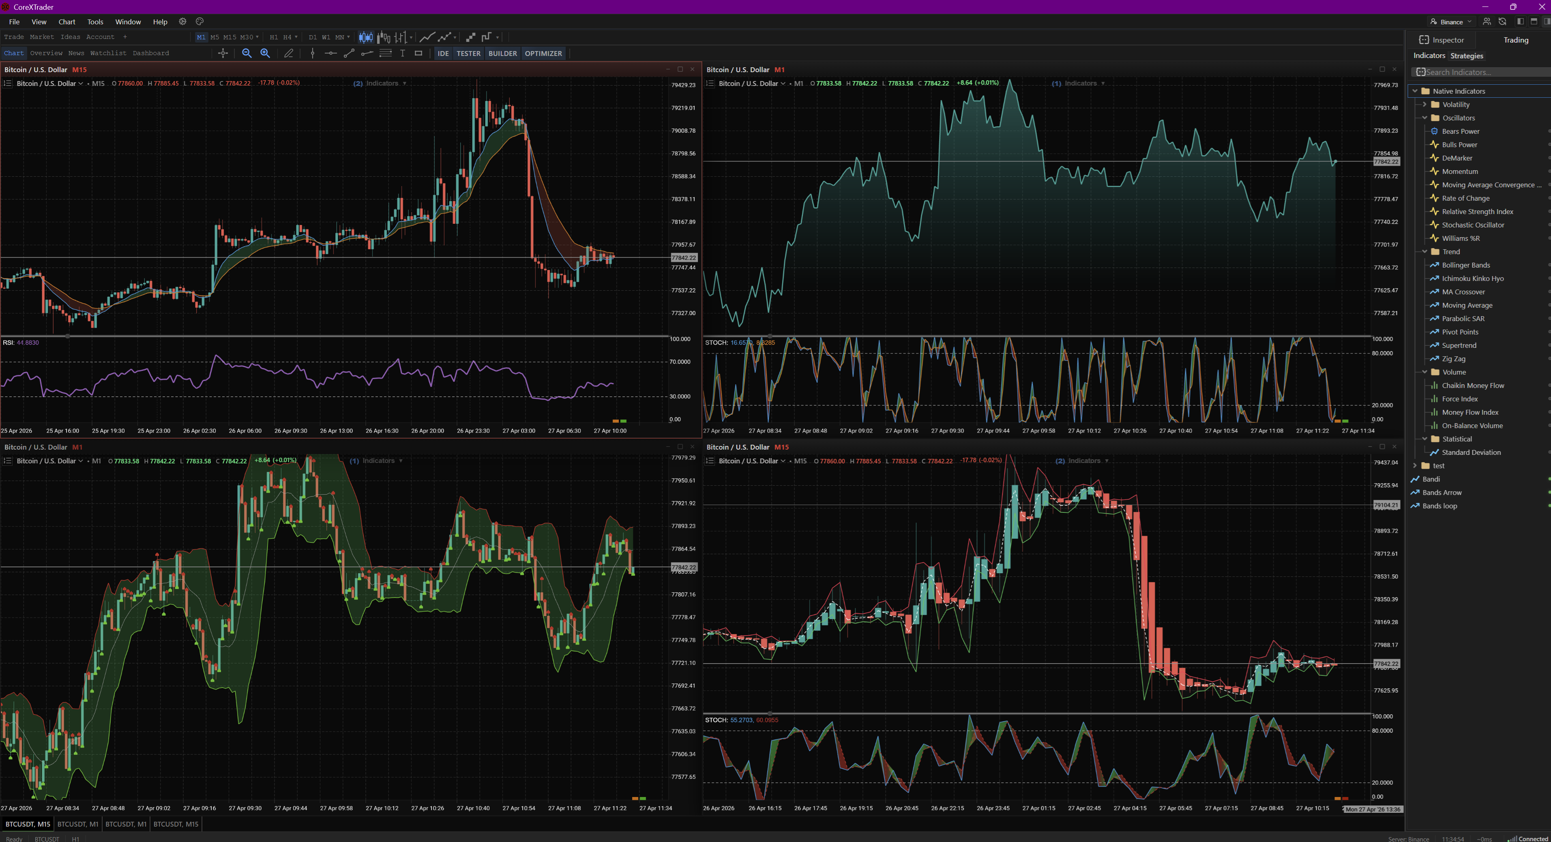Open the Tools menu
This screenshot has height=842, width=1551.
coord(95,21)
